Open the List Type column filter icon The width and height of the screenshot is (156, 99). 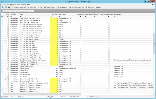point(11,16)
